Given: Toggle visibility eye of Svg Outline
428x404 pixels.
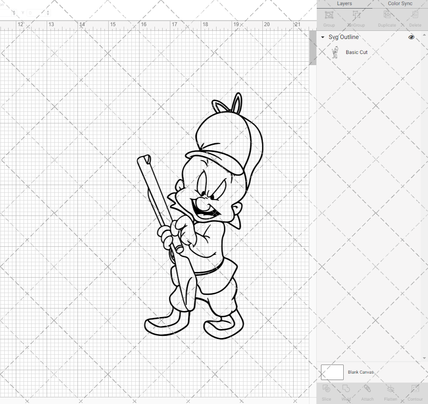Looking at the screenshot, I should (x=411, y=37).
